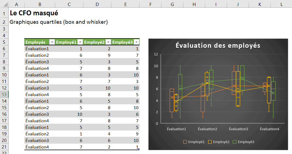Click the table resize handle in row 21
The image size is (292, 154).
pos(139,149)
